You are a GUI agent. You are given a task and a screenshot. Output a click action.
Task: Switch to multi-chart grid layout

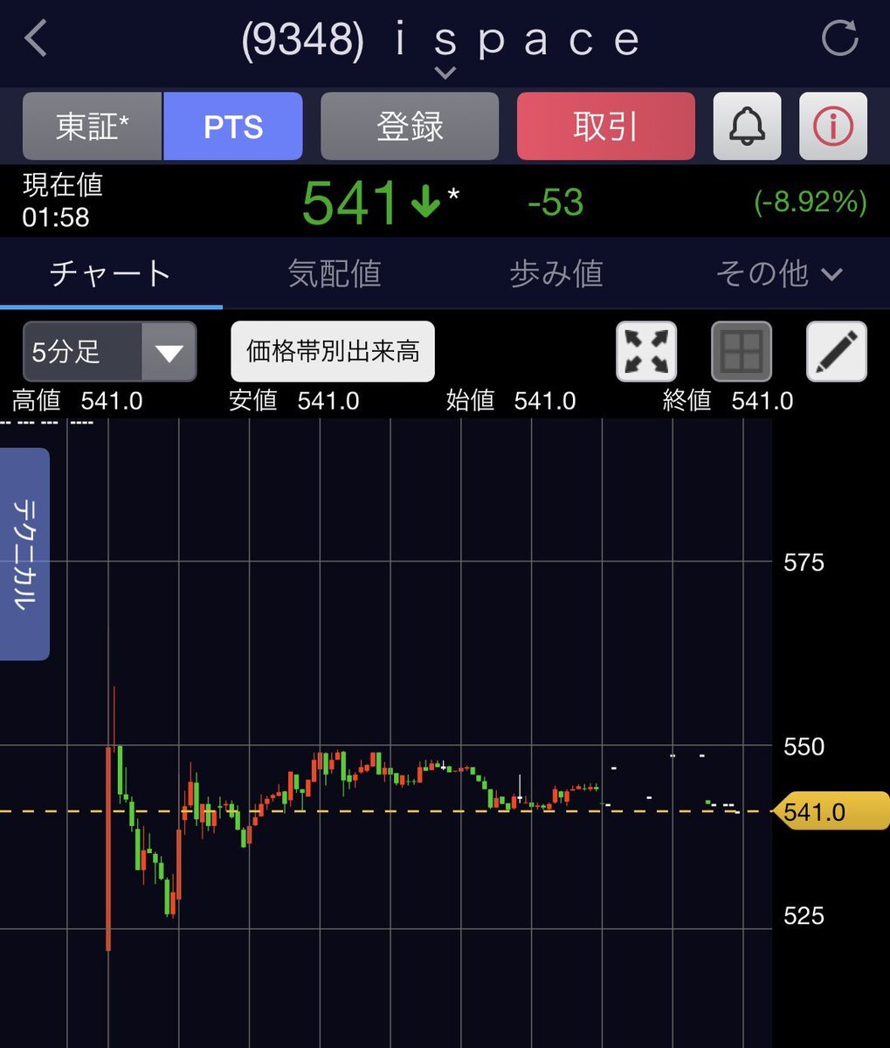pyautogui.click(x=742, y=351)
